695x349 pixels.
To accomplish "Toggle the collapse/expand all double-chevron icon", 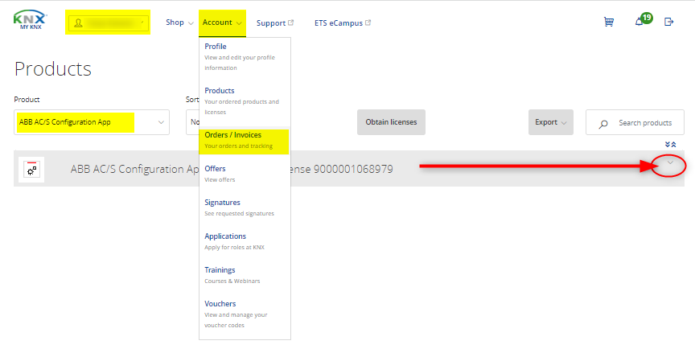I will coord(670,145).
